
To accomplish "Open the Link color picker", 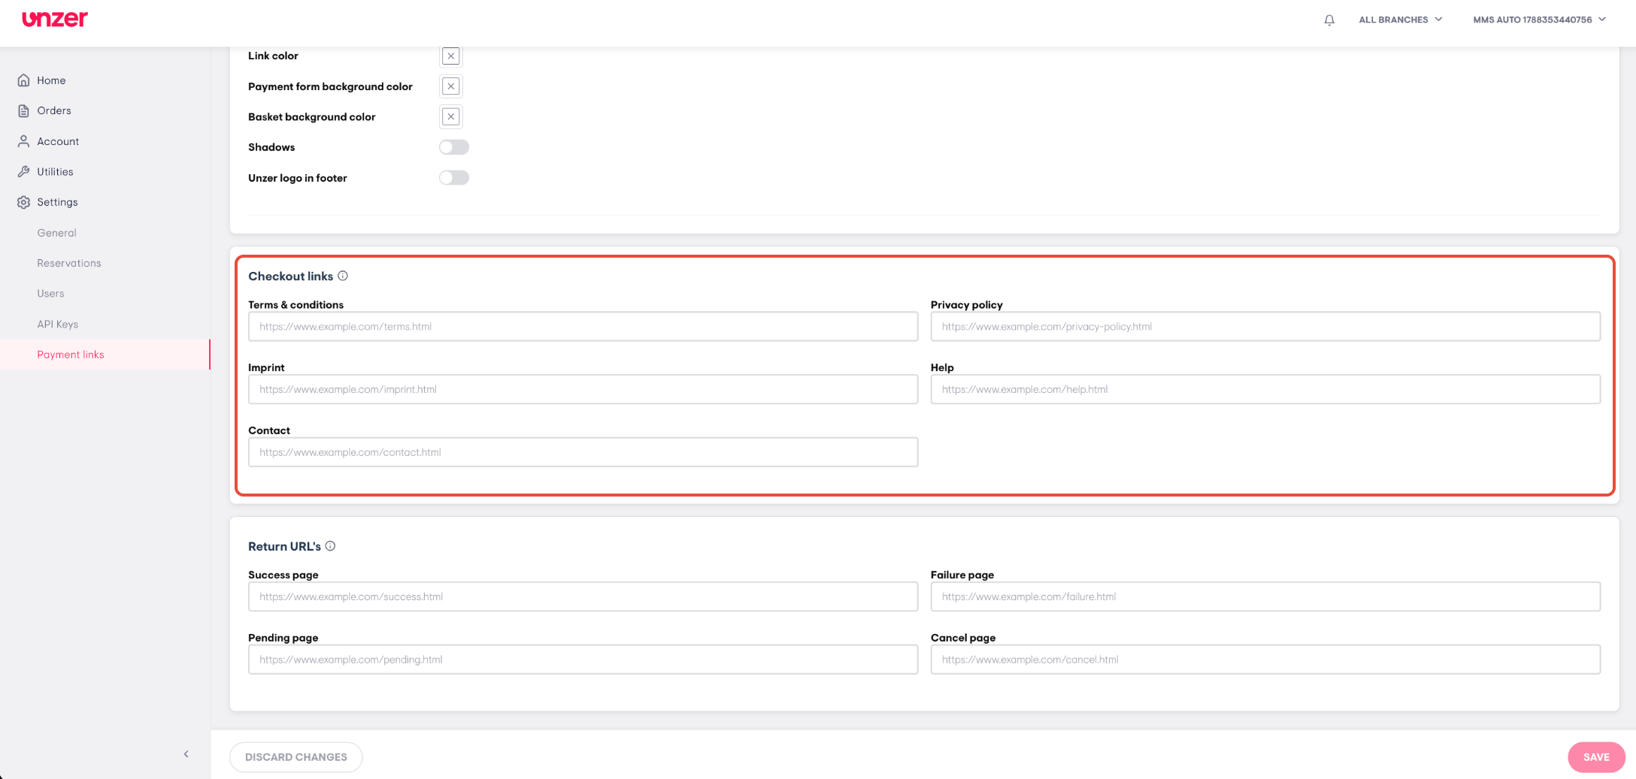I will (x=451, y=56).
